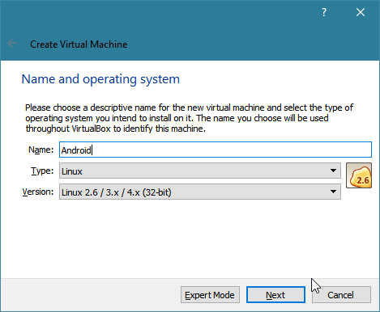Open the Version dropdown showing Linux 2.6 32-bit

click(200, 192)
